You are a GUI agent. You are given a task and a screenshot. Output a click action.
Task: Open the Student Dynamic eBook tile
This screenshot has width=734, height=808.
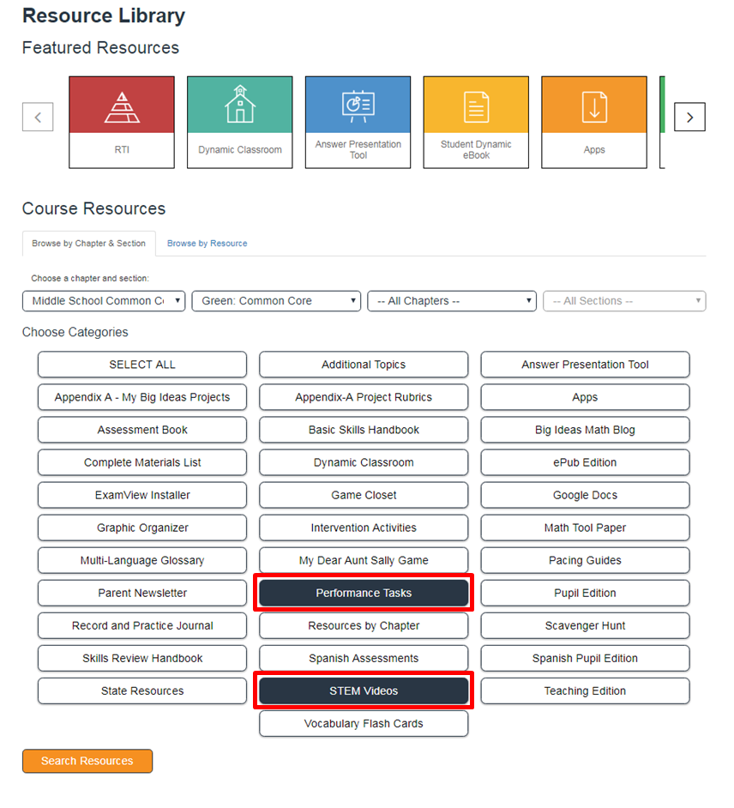point(476,122)
